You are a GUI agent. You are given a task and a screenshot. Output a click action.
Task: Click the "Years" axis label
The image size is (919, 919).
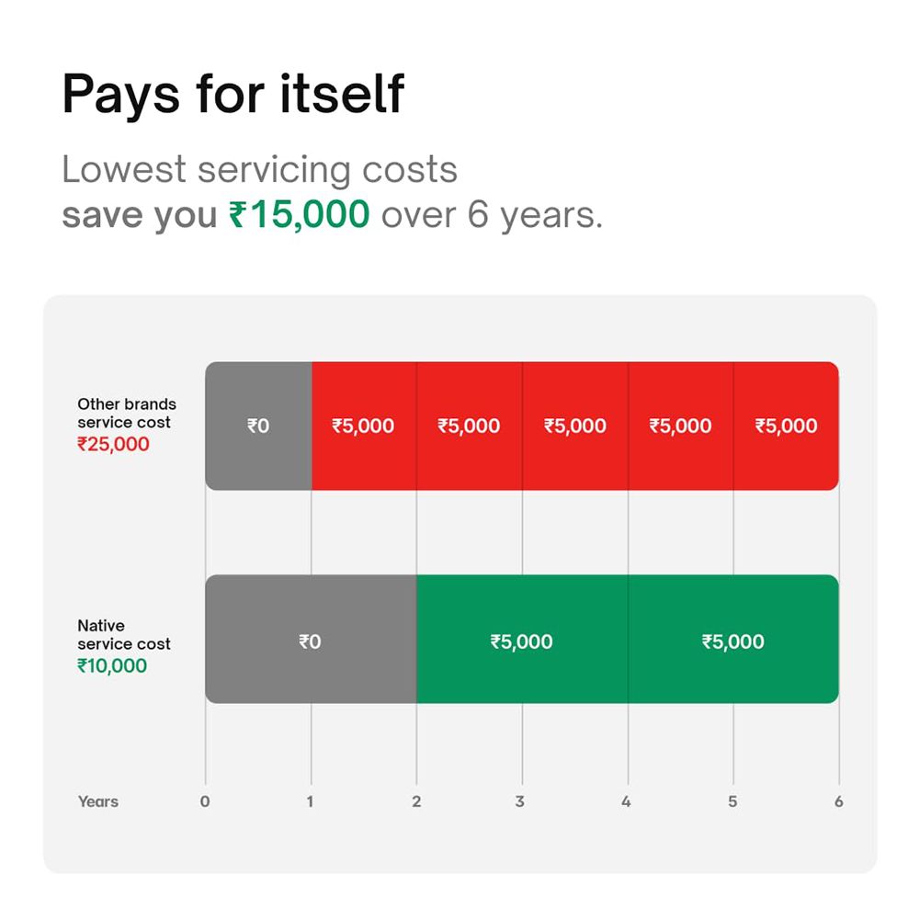[x=98, y=801]
